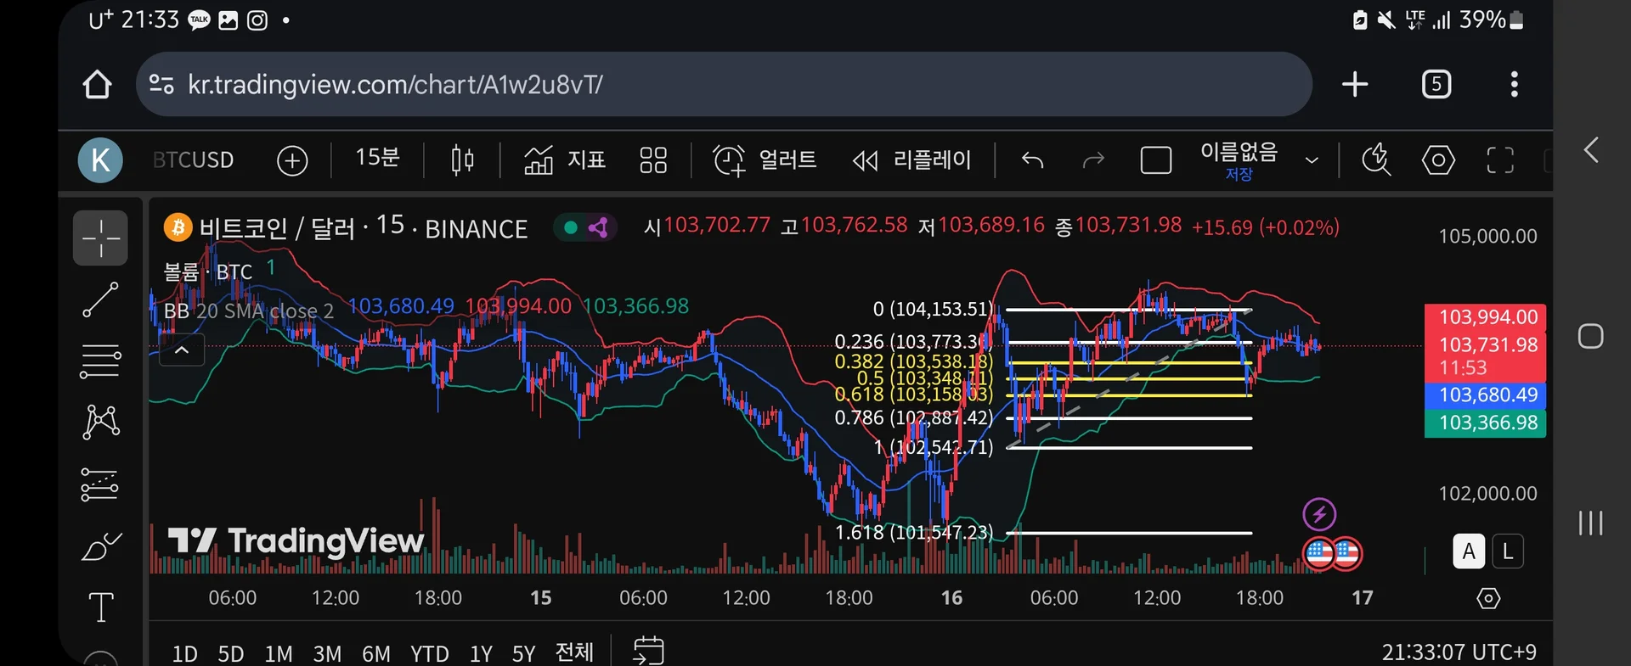Add a symbol to compare
1631x666 pixels.
tap(292, 160)
